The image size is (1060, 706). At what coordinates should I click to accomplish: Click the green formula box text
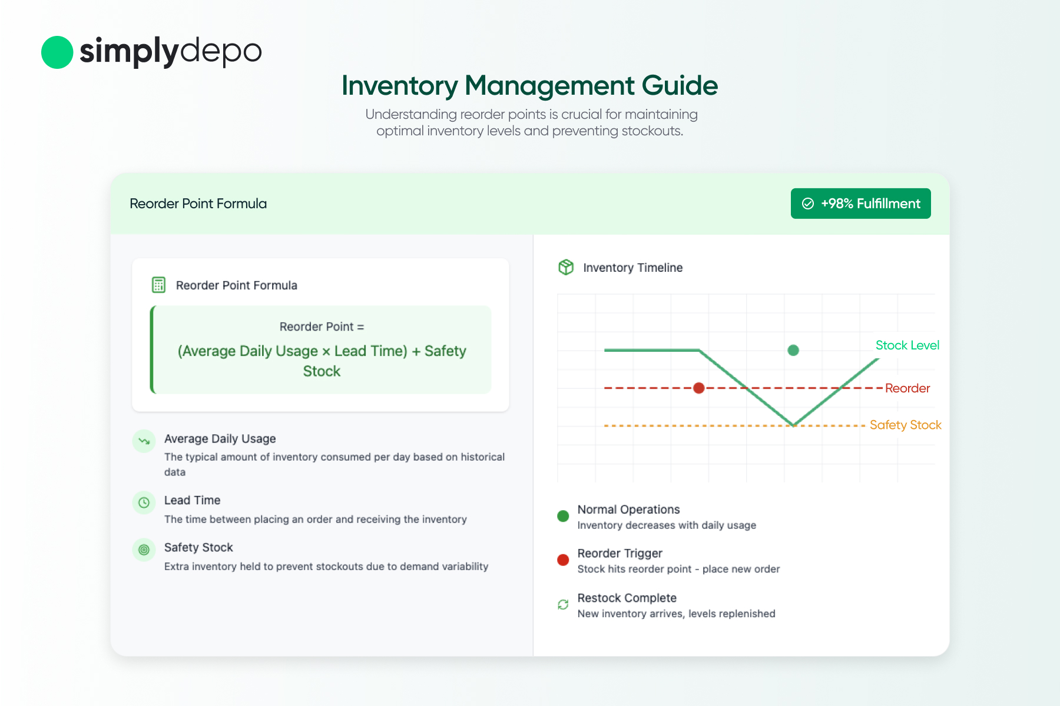322,361
